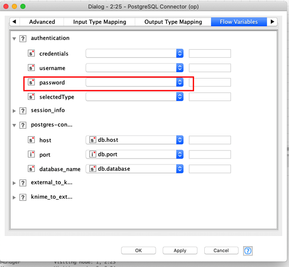The height and width of the screenshot is (267, 289).
Task: Select the external_to_k... label
Action: pos(52,183)
